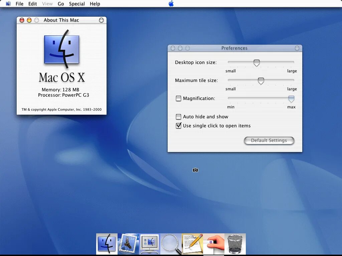342x256 pixels.
Task: Open the Help menu
Action: coord(95,4)
